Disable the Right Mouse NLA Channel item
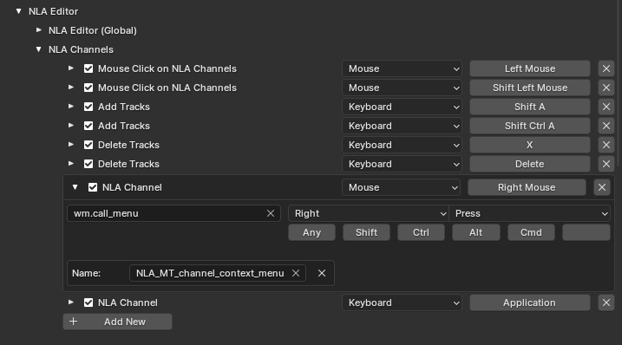 (93, 187)
